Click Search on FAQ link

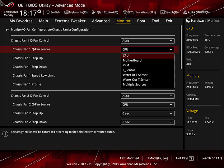212,158
